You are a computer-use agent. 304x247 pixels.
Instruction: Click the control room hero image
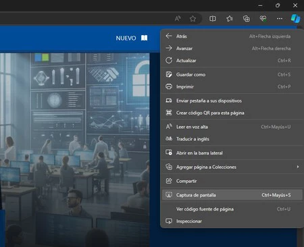pos(74,150)
